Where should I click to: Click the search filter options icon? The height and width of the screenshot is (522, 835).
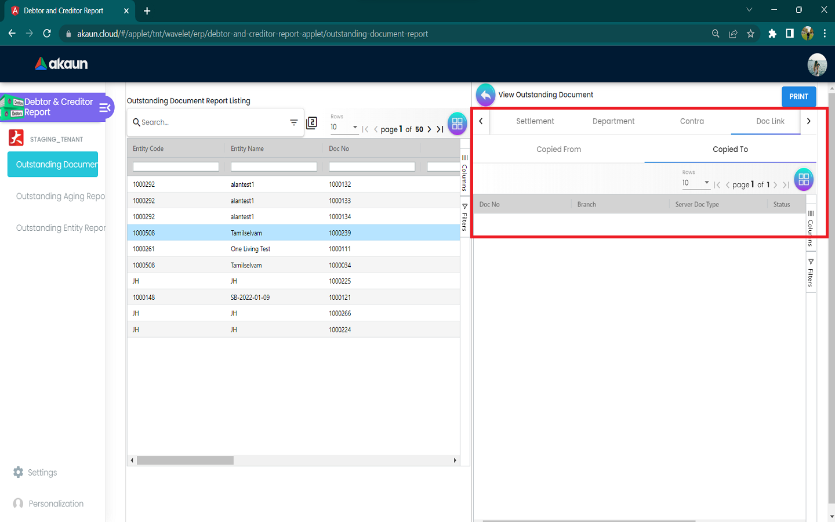pyautogui.click(x=294, y=122)
